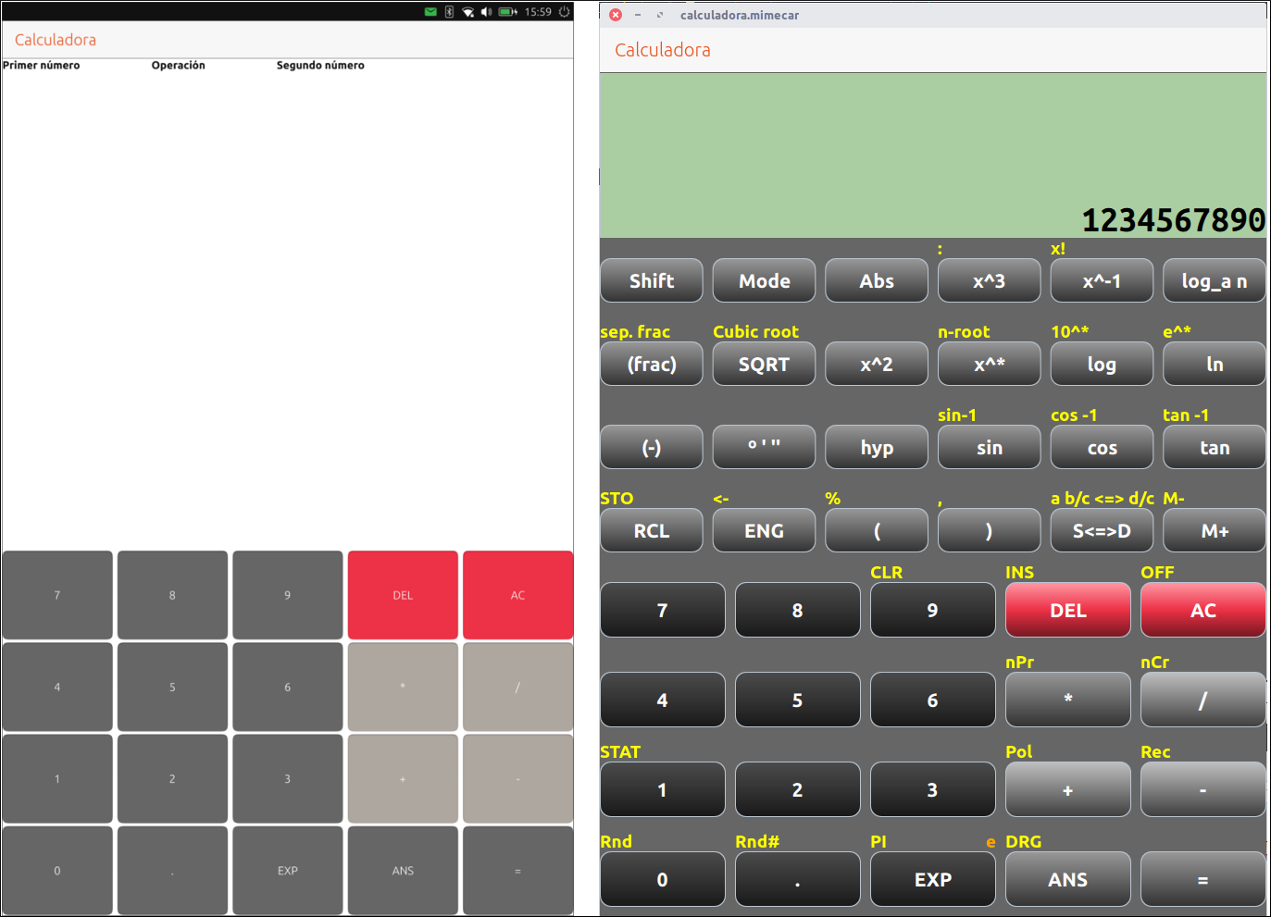Click the S<=>D conversion button
Viewport: 1271px width, 917px height.
point(1102,530)
